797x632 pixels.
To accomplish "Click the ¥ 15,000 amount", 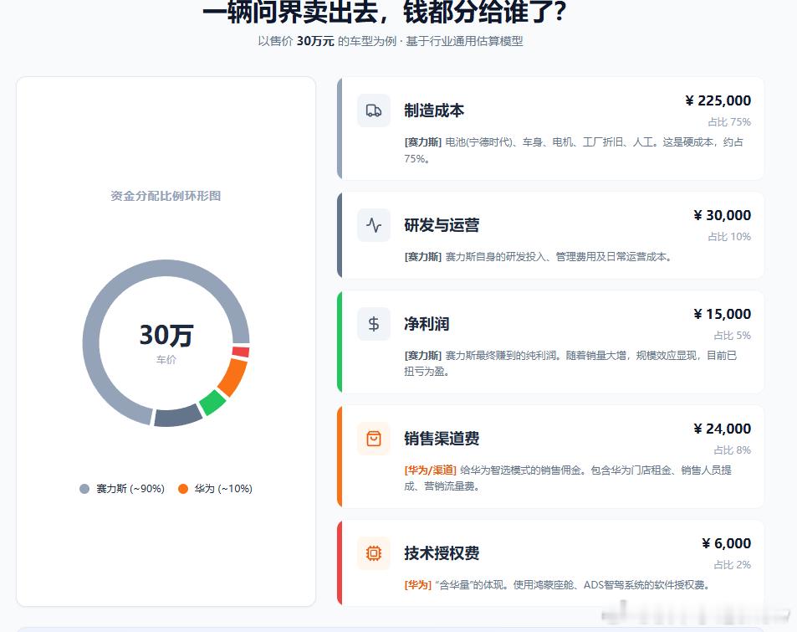I will [x=723, y=314].
